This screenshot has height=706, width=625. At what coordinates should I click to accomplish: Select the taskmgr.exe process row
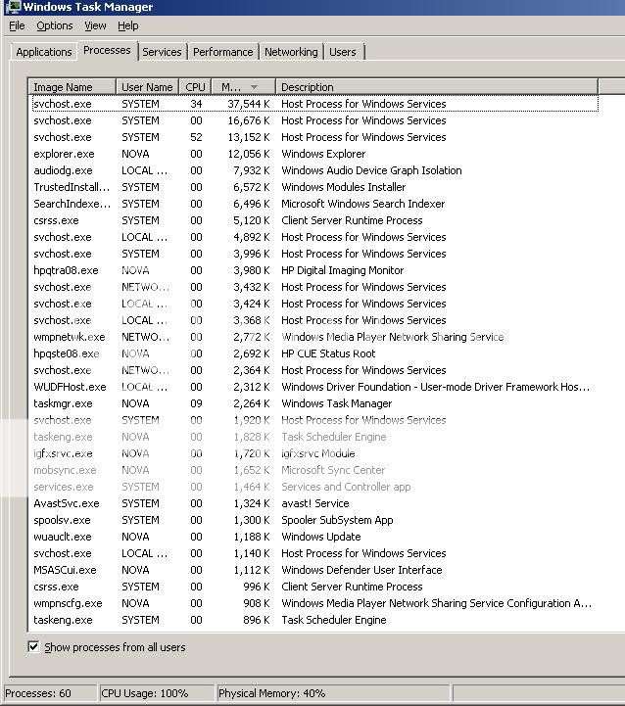(315, 403)
